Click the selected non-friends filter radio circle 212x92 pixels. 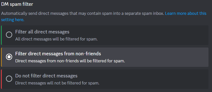(x=9, y=57)
